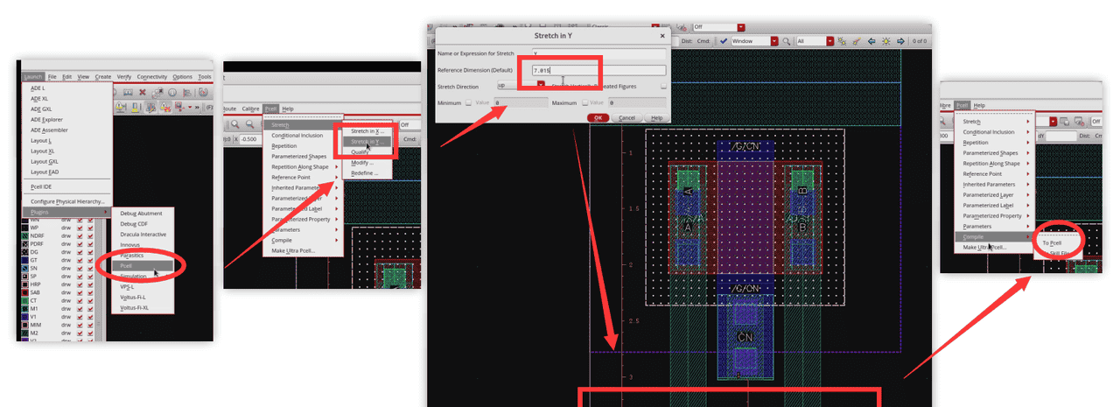Choose Stretch in X from Stretch submenu

pos(367,131)
